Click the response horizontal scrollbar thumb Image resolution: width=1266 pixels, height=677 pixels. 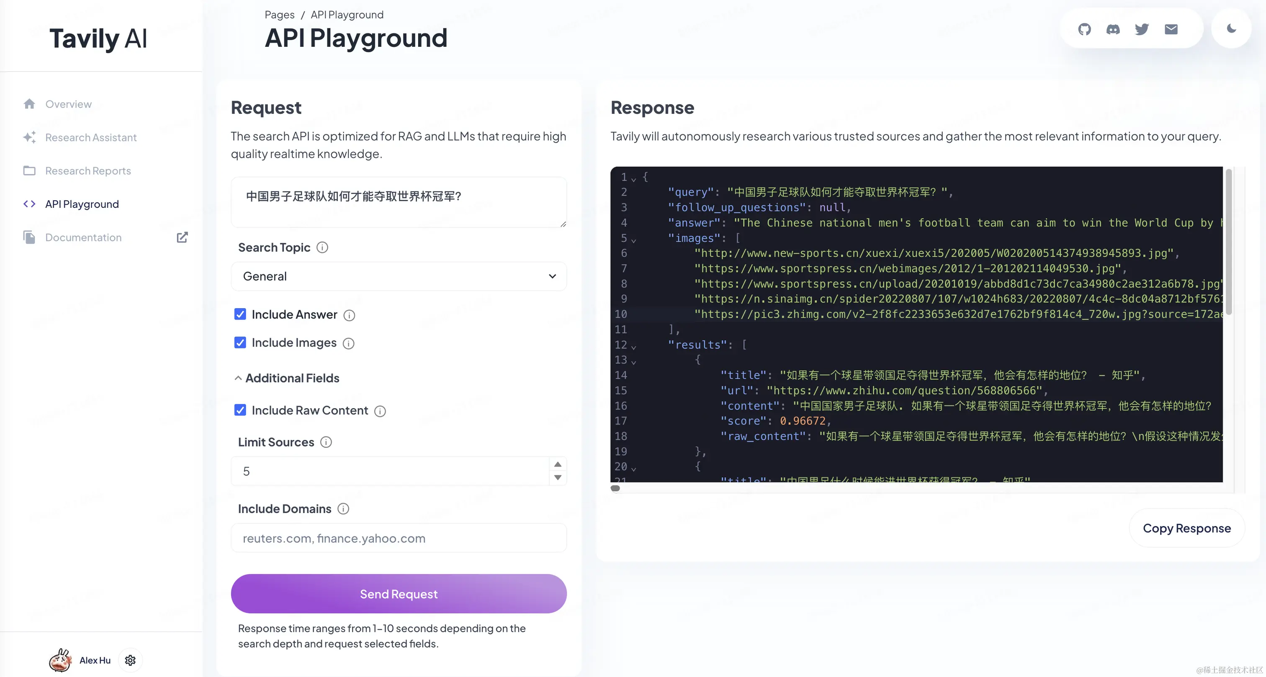tap(615, 488)
